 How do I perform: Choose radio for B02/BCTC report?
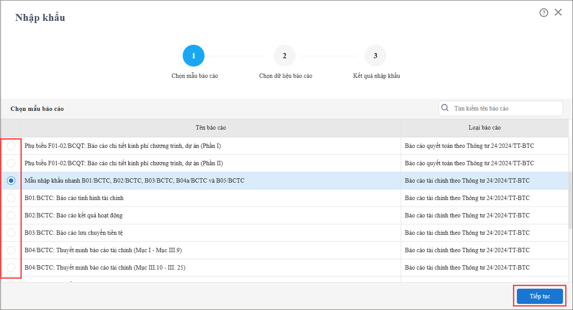tap(11, 215)
